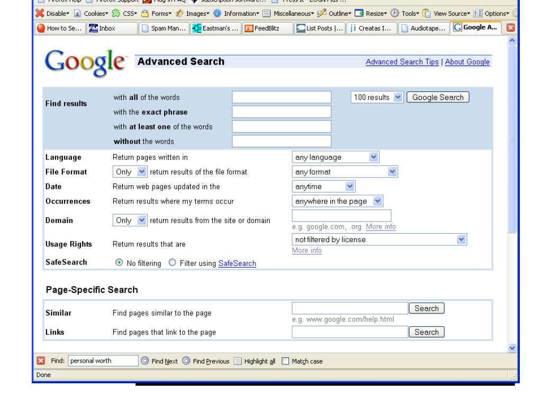Open the anytime date dropdown

click(x=323, y=187)
